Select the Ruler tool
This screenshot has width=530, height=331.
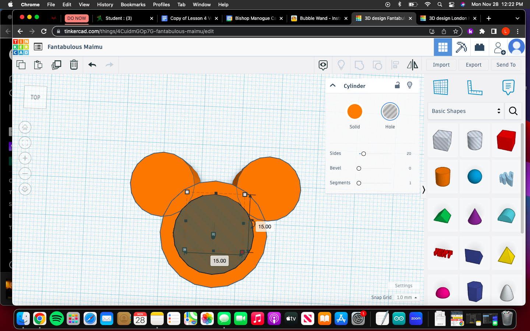tap(475, 87)
